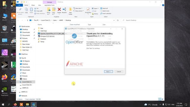Select the free folder in file list

click(40, 28)
